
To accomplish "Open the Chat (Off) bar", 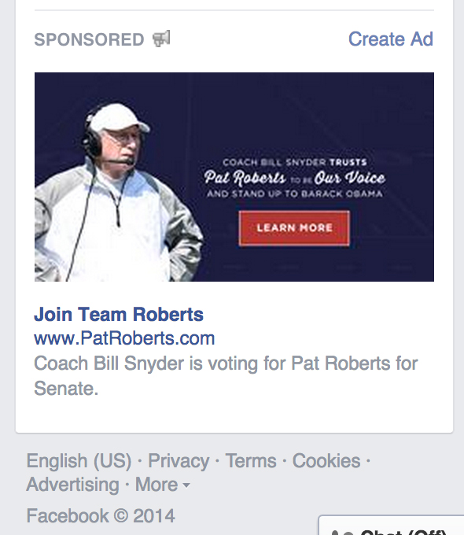I will point(391,526).
